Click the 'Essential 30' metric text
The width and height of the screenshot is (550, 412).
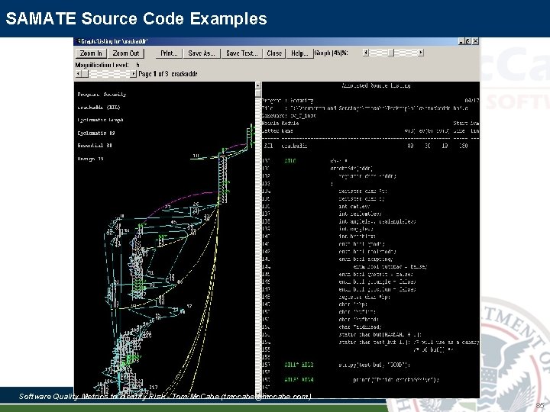coord(95,146)
